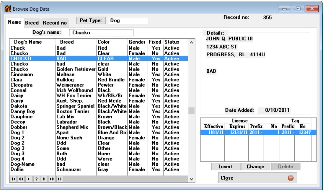Open the Record no tab

[x=54, y=23]
